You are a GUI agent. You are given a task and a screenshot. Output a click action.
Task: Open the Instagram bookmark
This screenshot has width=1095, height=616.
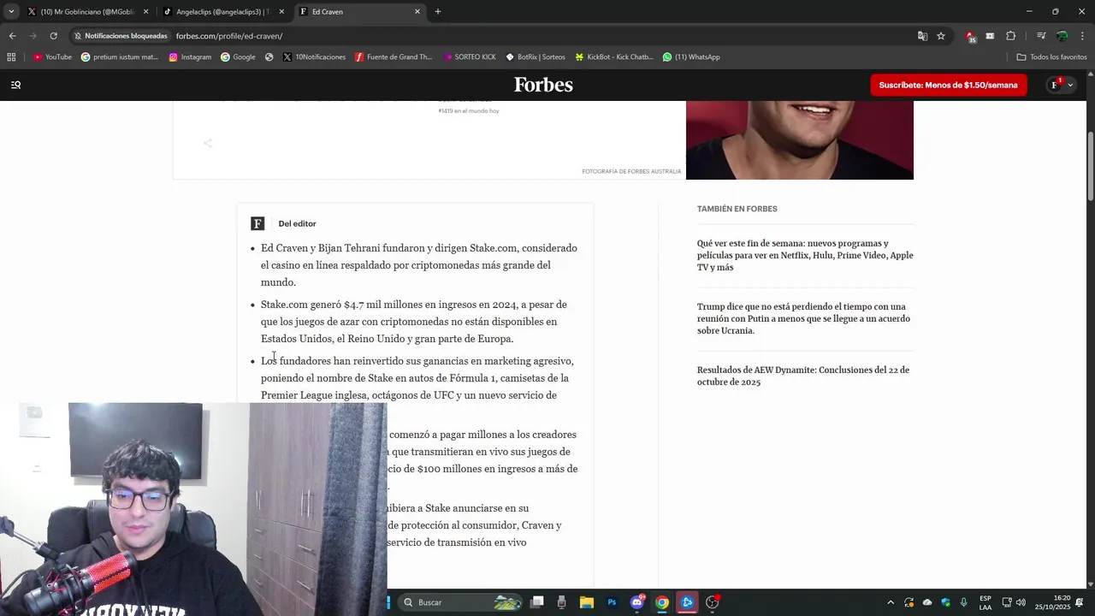pos(190,57)
